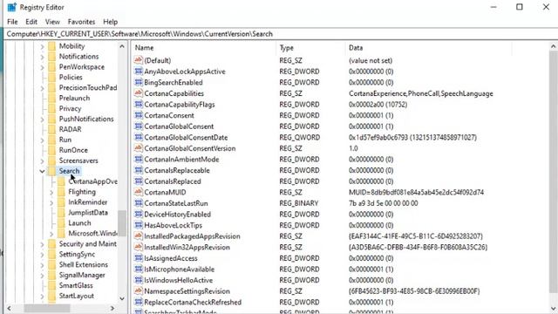Click values pane scroll down arrow
The width and height of the screenshot is (558, 314).
553,309
